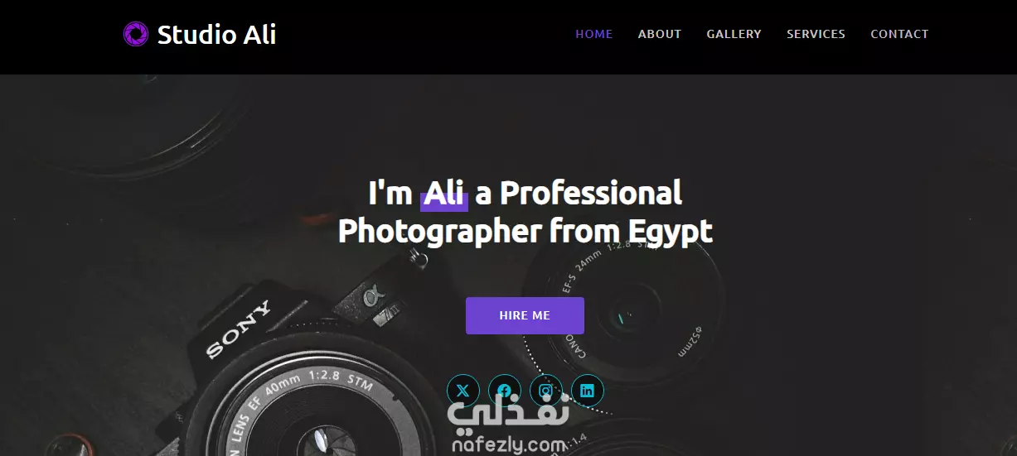Click the nafezly.com watermark text
The image size is (1017, 456).
tap(509, 445)
